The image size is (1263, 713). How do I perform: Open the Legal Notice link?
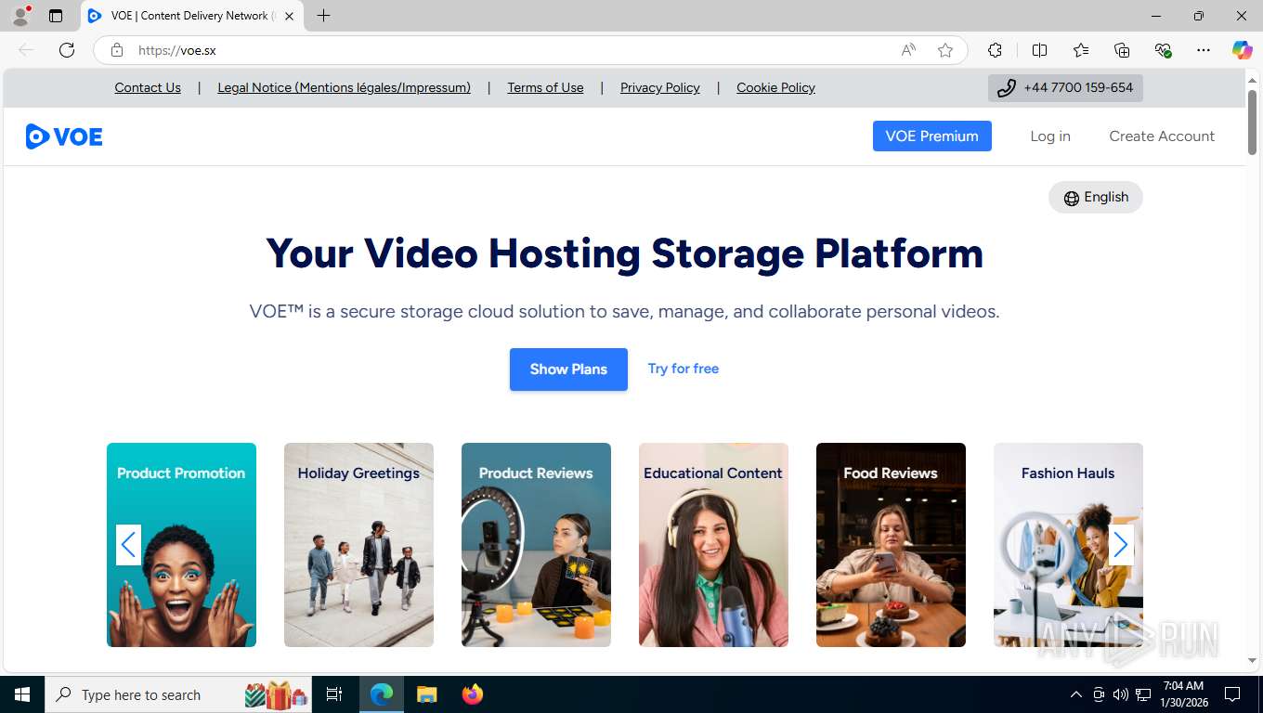[x=344, y=87]
